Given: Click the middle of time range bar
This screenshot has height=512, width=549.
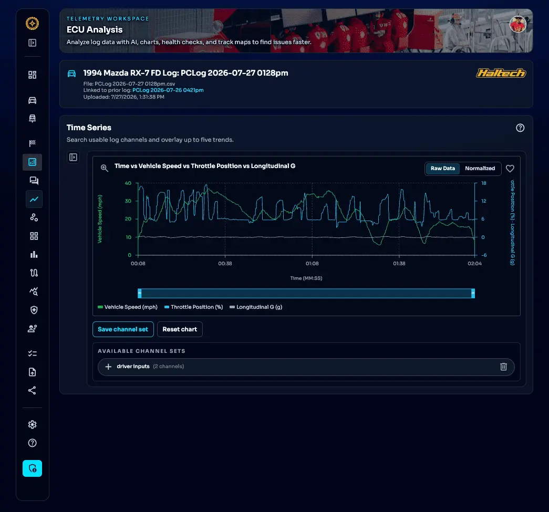Looking at the screenshot, I should (x=306, y=293).
